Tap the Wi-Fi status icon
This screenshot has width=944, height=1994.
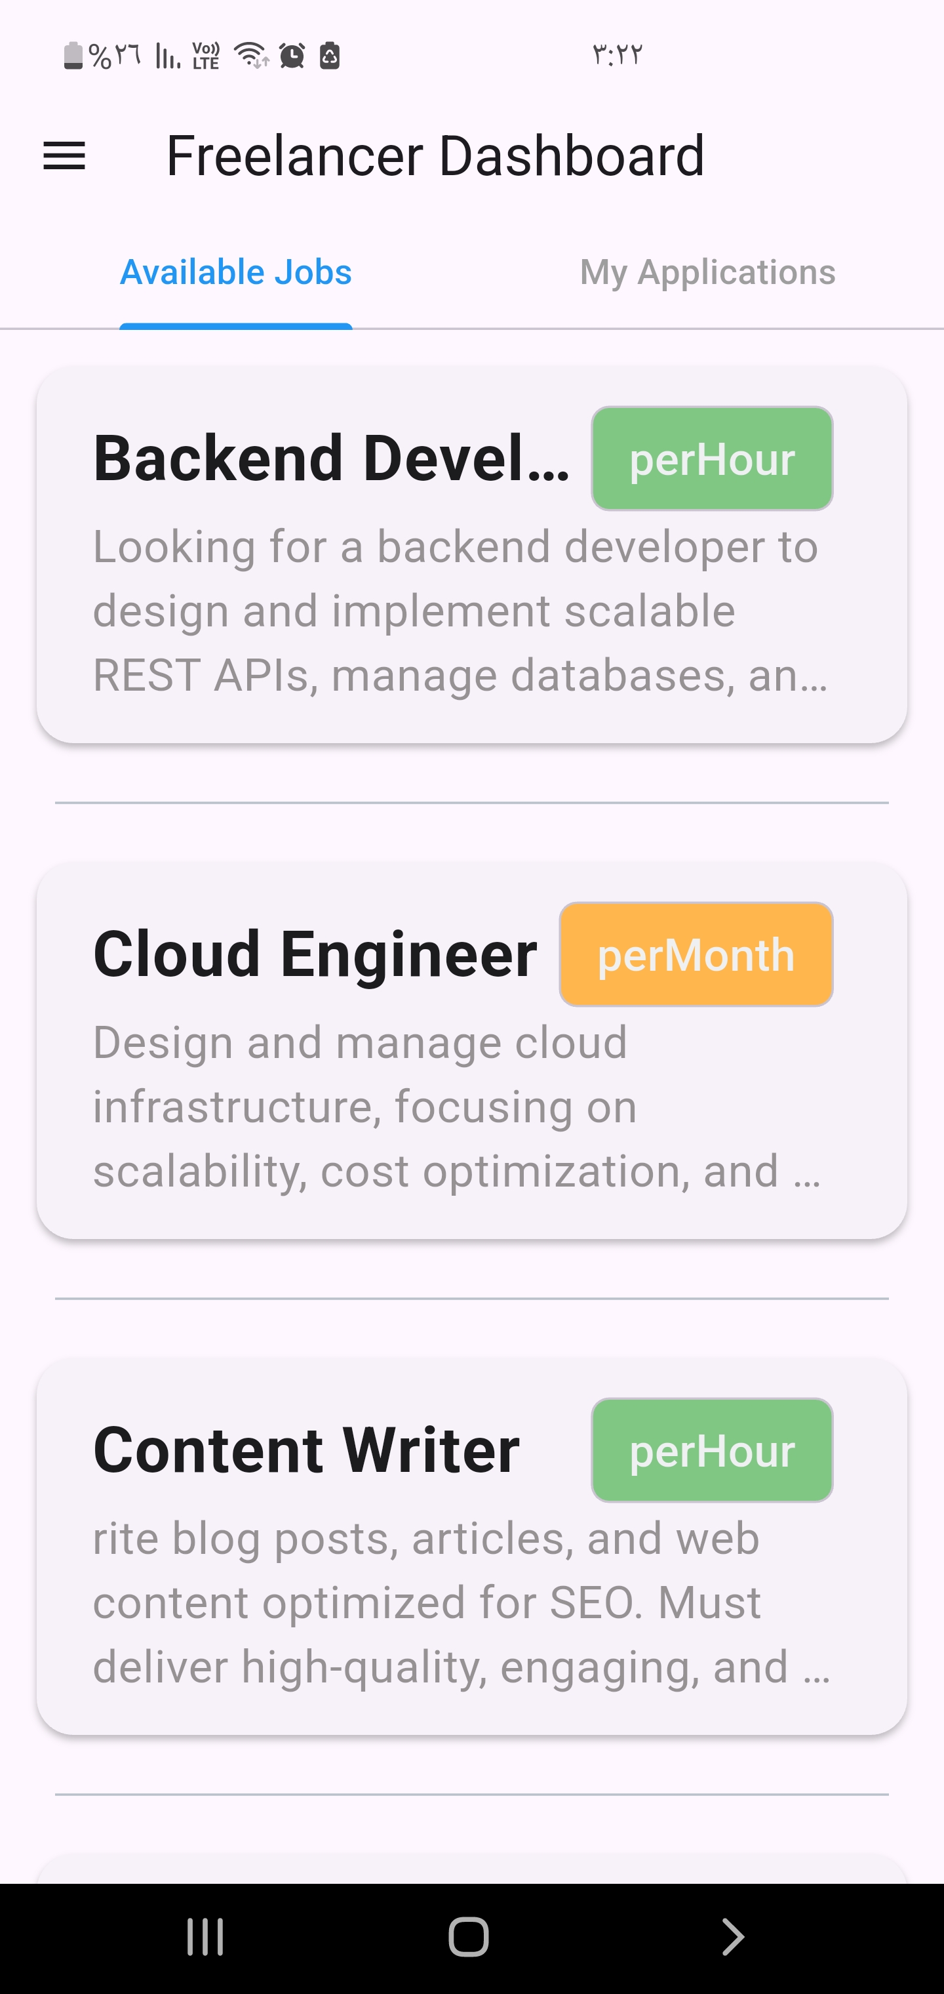(x=252, y=55)
